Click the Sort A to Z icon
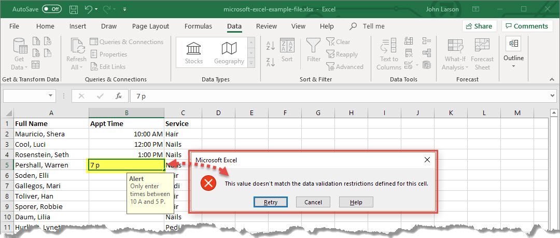This screenshot has height=238, width=560. 270,47
